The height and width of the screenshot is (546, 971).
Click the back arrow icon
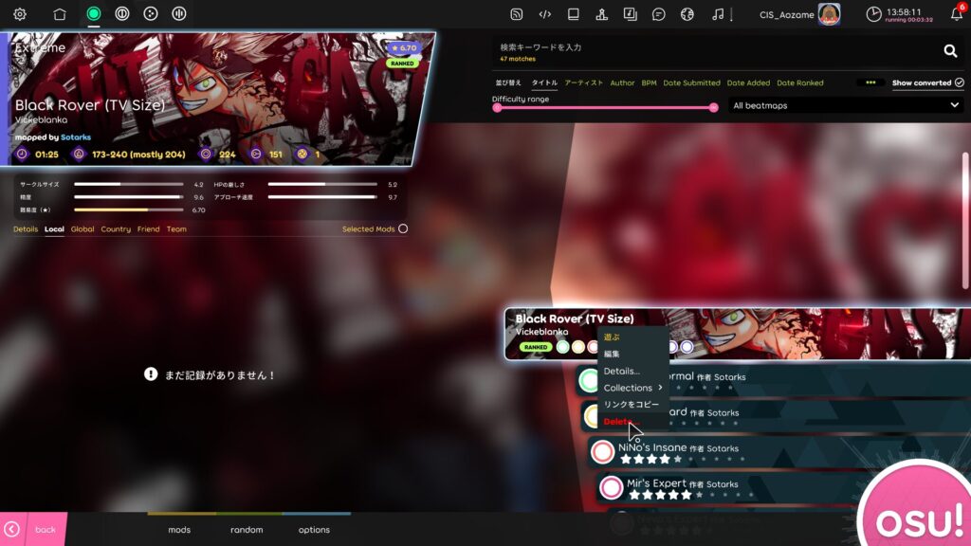[x=11, y=529]
